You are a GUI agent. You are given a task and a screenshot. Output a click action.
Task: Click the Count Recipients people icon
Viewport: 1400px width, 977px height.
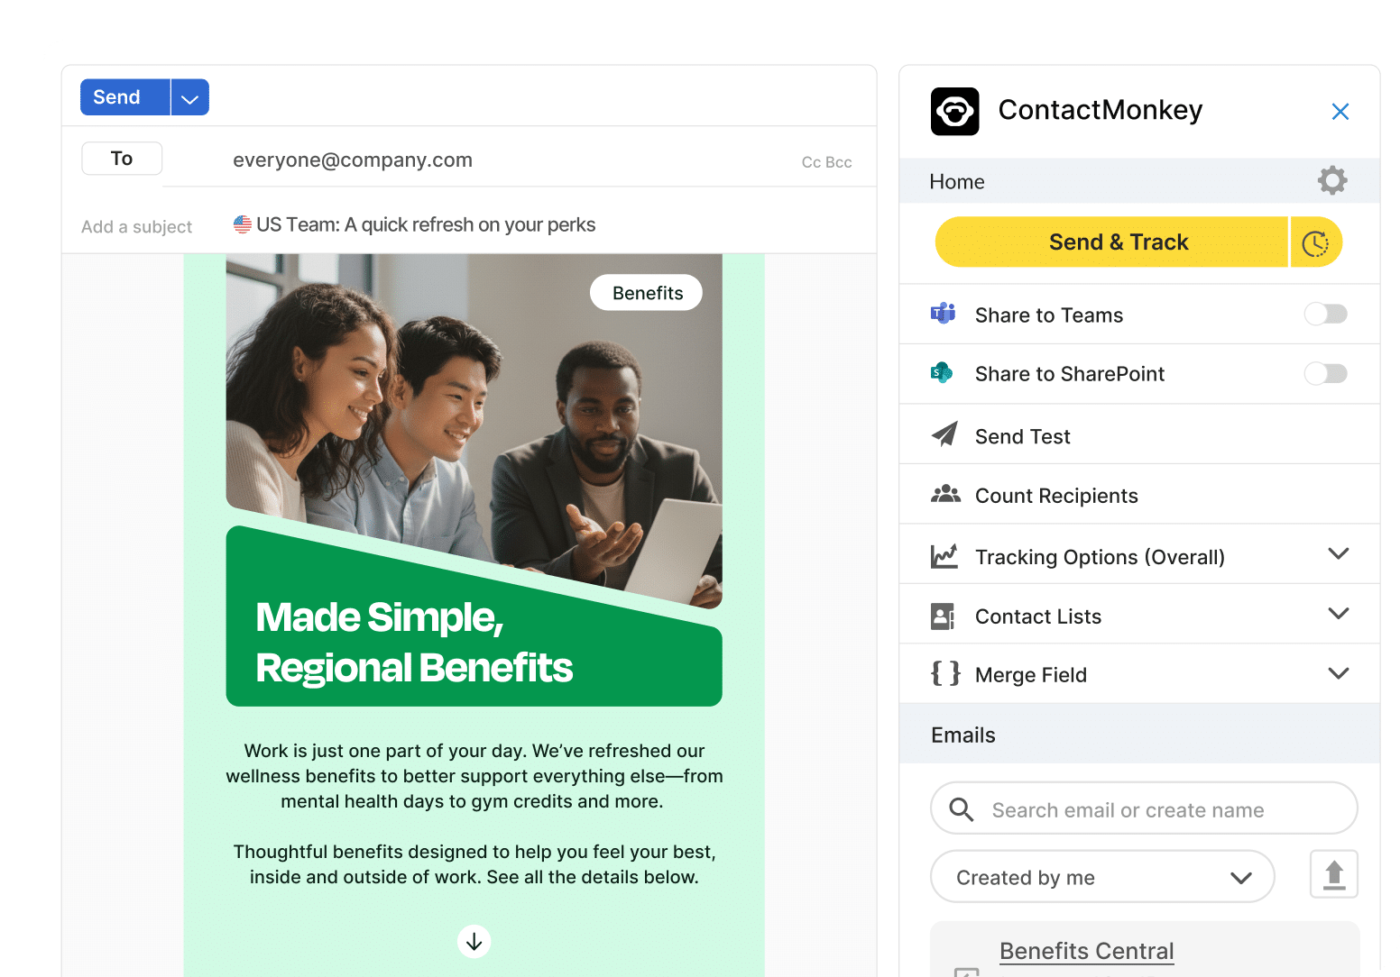pos(945,495)
